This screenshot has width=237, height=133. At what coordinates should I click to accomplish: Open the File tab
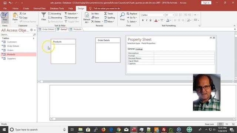(x=5, y=8)
